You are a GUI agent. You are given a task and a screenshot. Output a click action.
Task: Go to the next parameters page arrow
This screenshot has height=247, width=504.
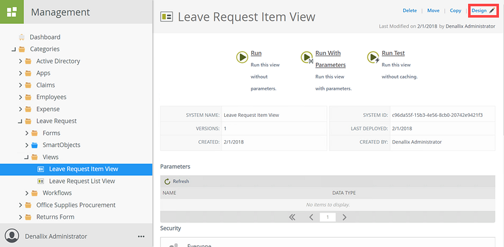344,217
